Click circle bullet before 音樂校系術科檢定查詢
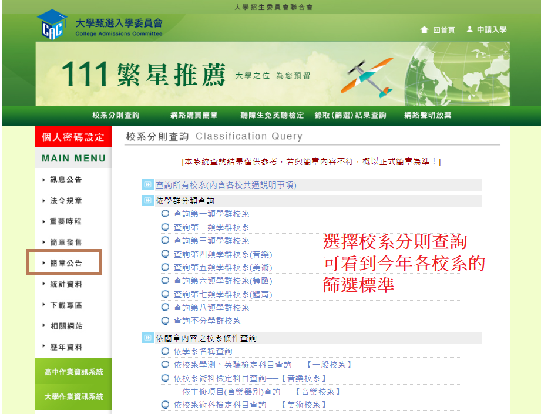 165,378
